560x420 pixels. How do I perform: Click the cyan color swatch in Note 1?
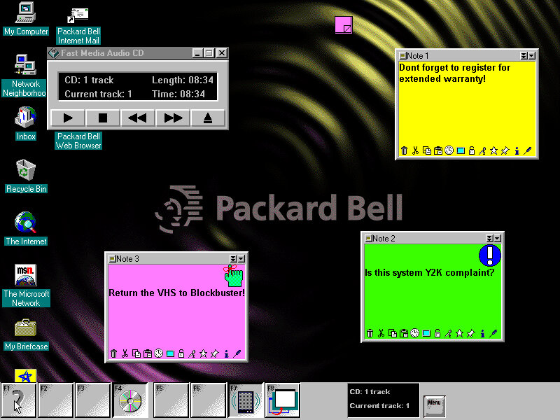tap(461, 150)
